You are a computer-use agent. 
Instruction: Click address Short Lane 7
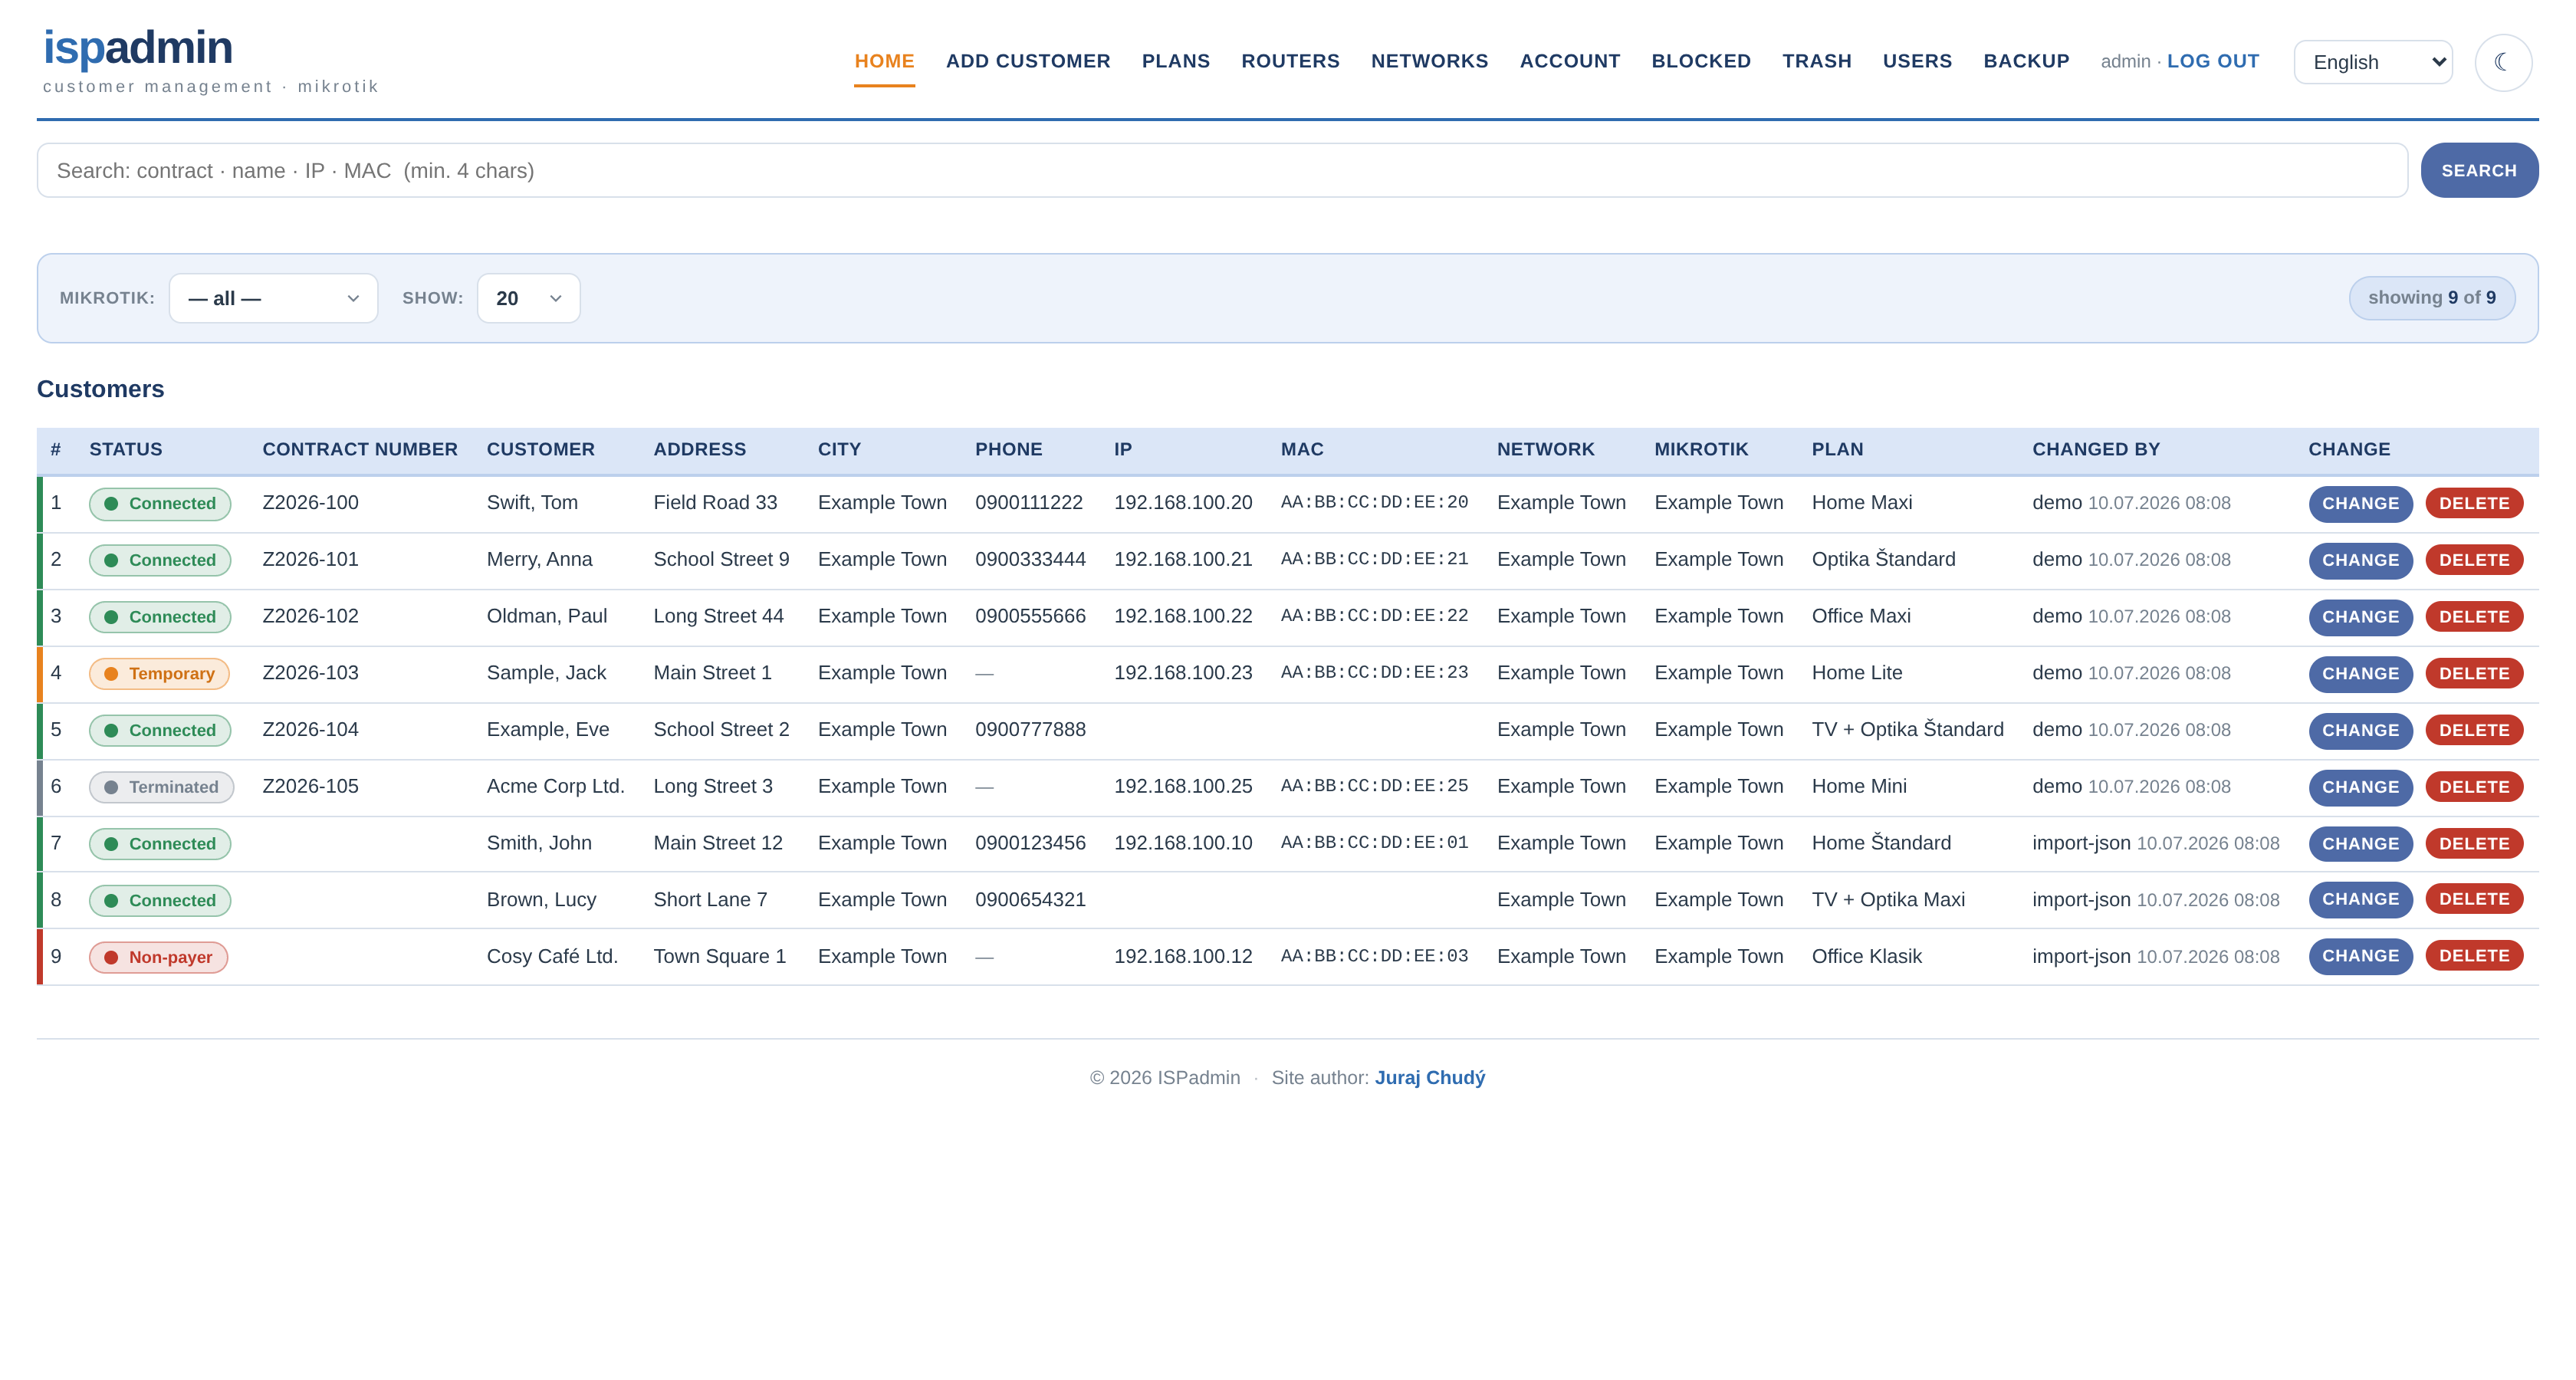[710, 899]
